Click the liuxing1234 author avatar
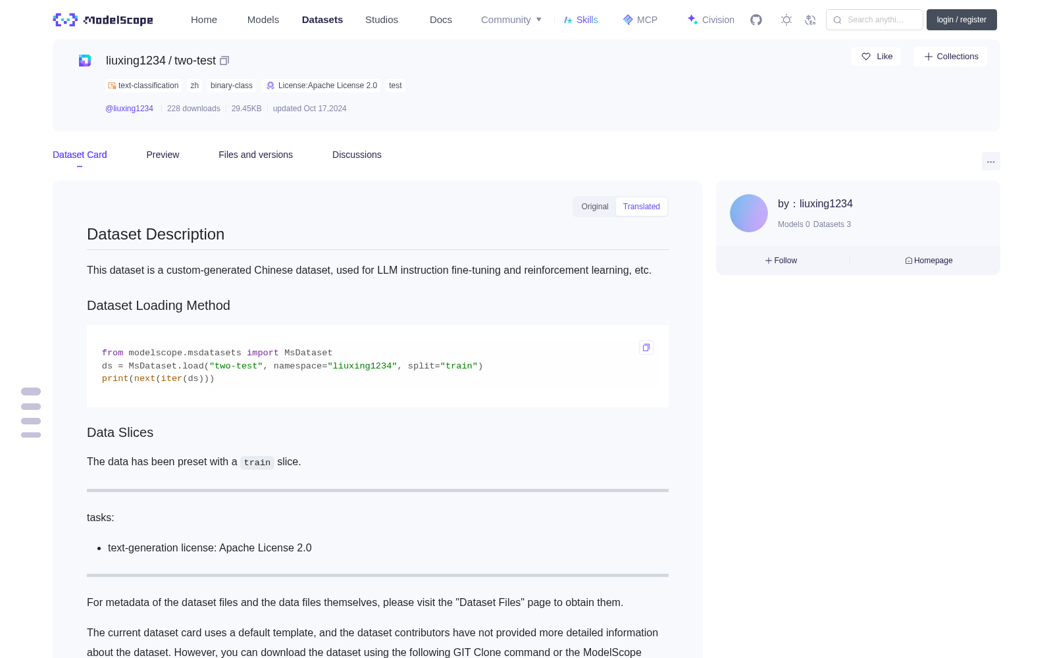This screenshot has width=1053, height=658. (749, 213)
